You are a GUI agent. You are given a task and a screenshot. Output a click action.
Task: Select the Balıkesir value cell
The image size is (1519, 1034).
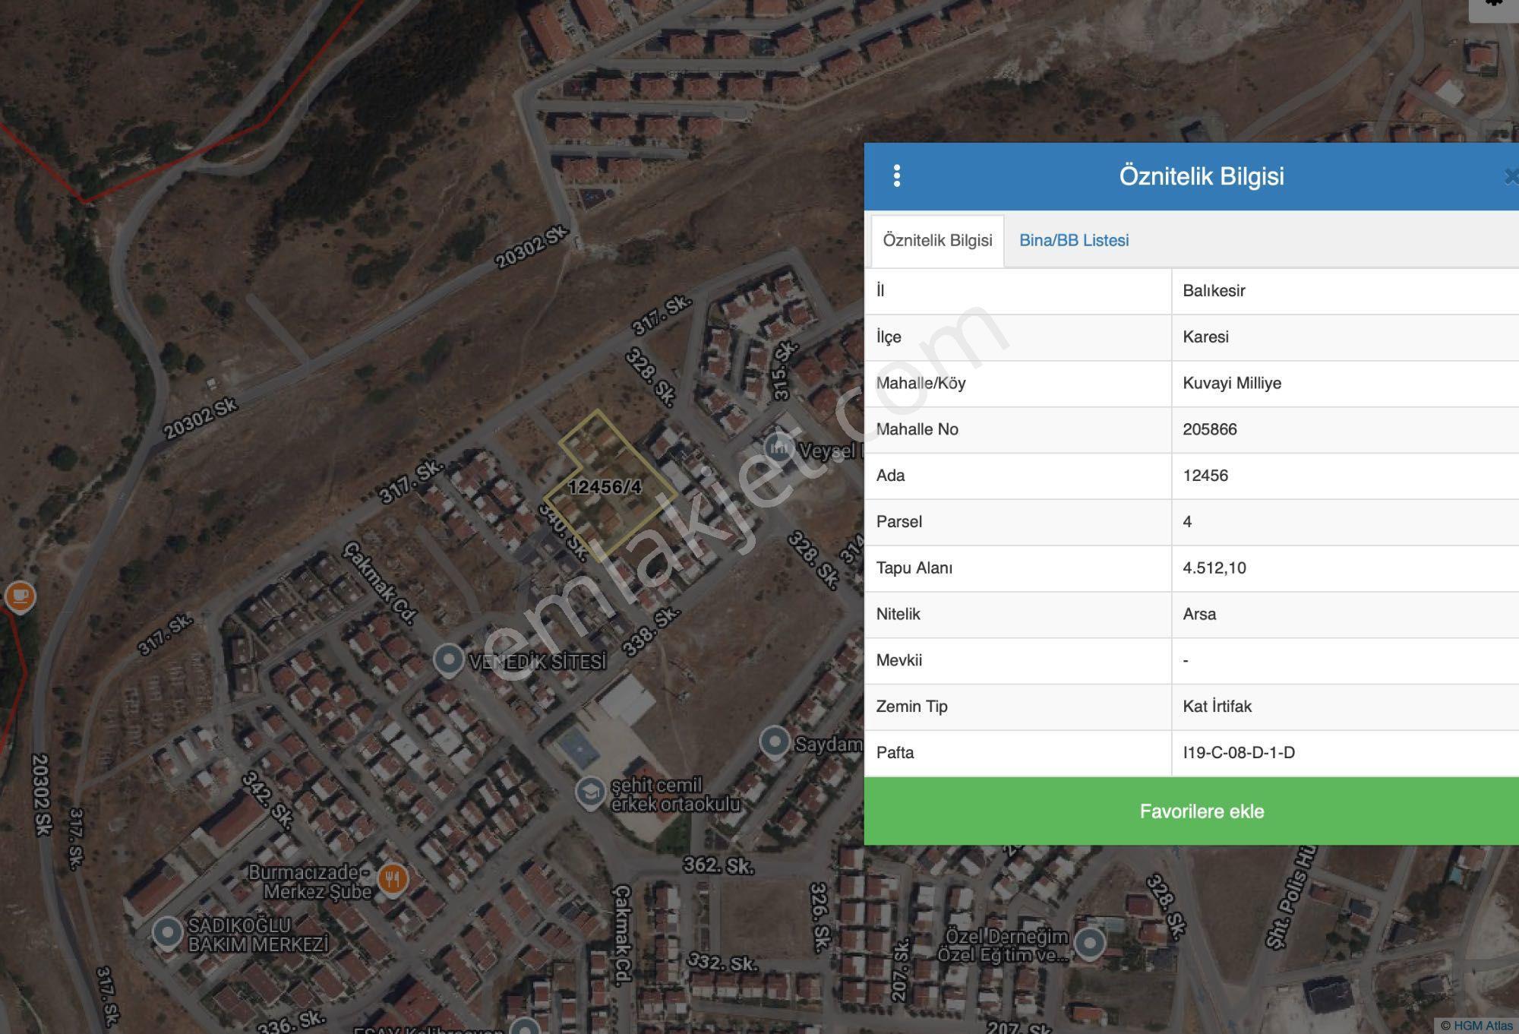1345,291
